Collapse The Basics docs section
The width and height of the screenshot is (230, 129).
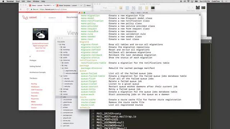click(33, 78)
